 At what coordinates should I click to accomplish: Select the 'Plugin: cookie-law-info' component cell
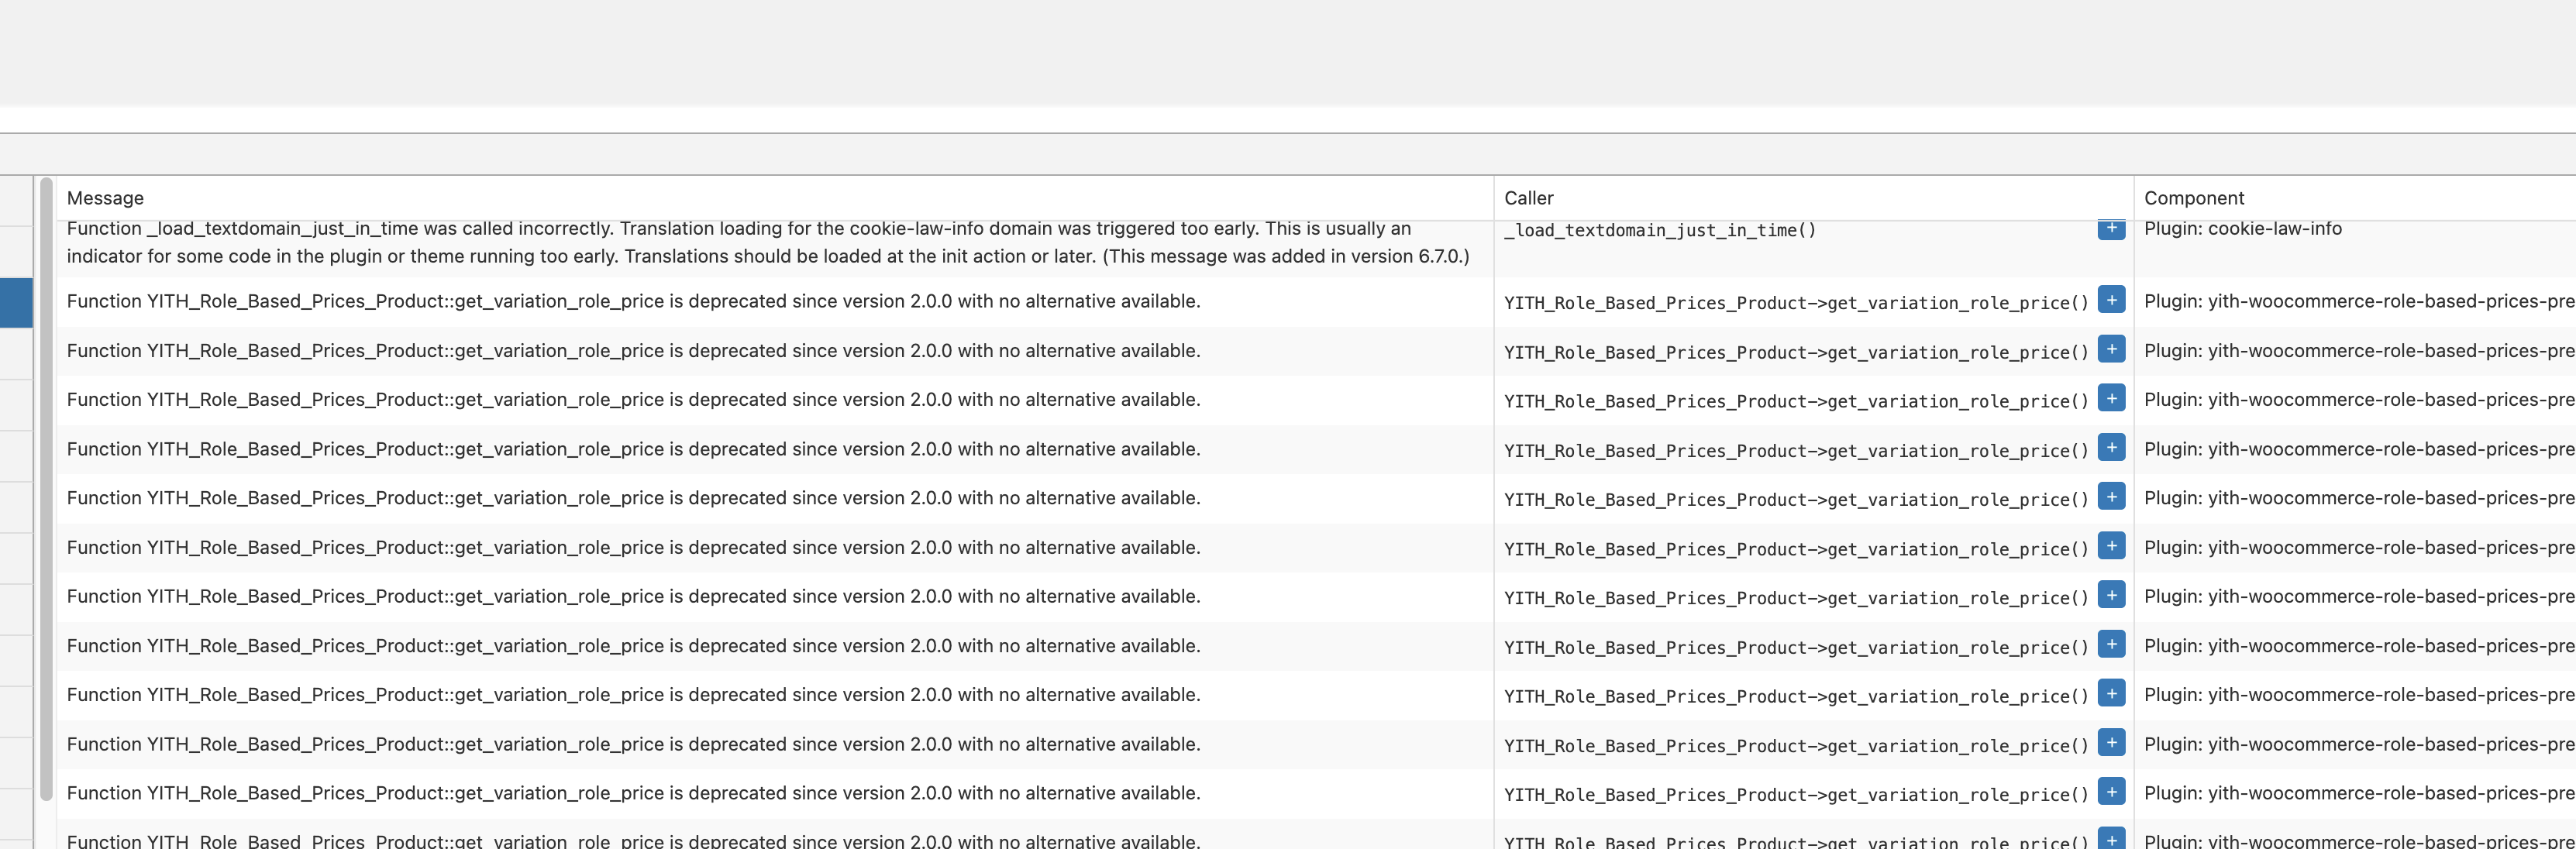click(x=2242, y=229)
